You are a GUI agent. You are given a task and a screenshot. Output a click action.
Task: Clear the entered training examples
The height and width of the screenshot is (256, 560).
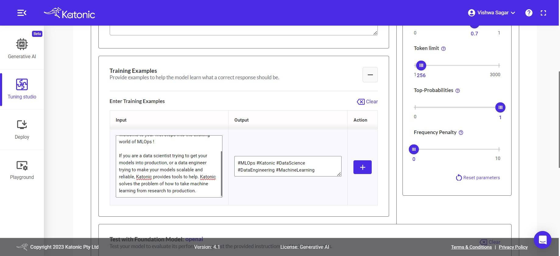(x=367, y=101)
